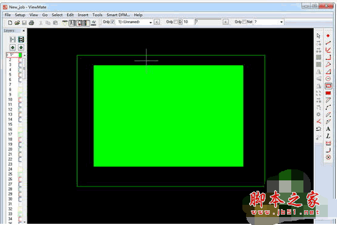Click the Save disk icon

(24, 23)
